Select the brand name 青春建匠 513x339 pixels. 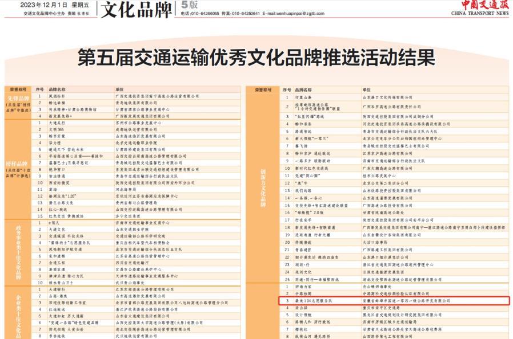point(303,250)
